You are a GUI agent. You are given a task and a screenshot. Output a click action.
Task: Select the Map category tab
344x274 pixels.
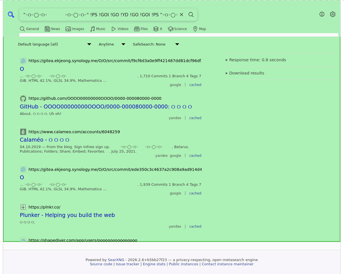coord(200,29)
